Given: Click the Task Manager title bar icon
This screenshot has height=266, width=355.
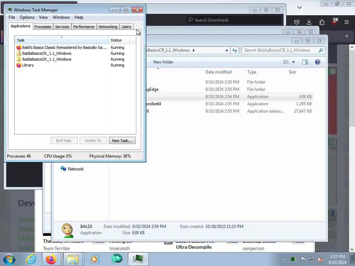Looking at the screenshot, I should [x=9, y=10].
